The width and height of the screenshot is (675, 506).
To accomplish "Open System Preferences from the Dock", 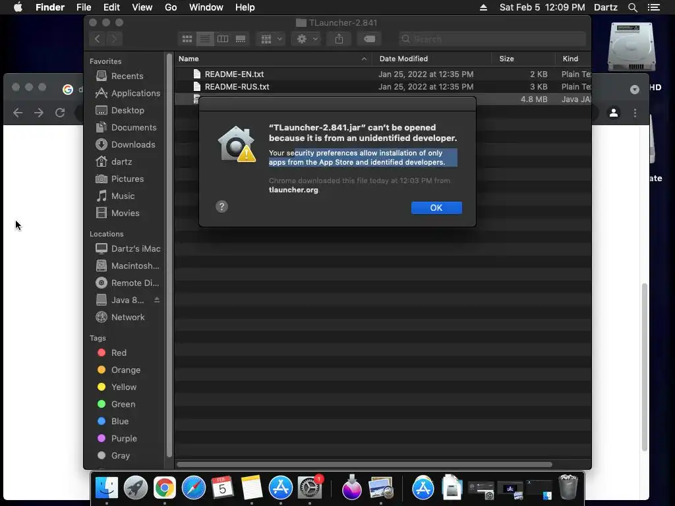I will point(310,488).
